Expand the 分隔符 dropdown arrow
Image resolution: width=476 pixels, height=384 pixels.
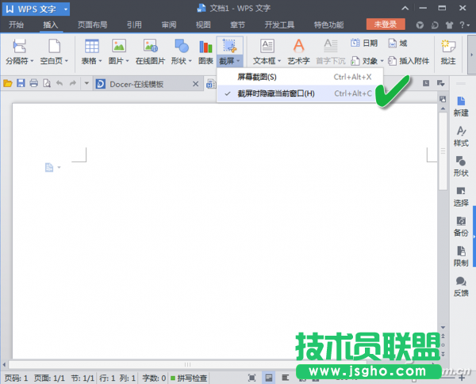tap(32, 61)
